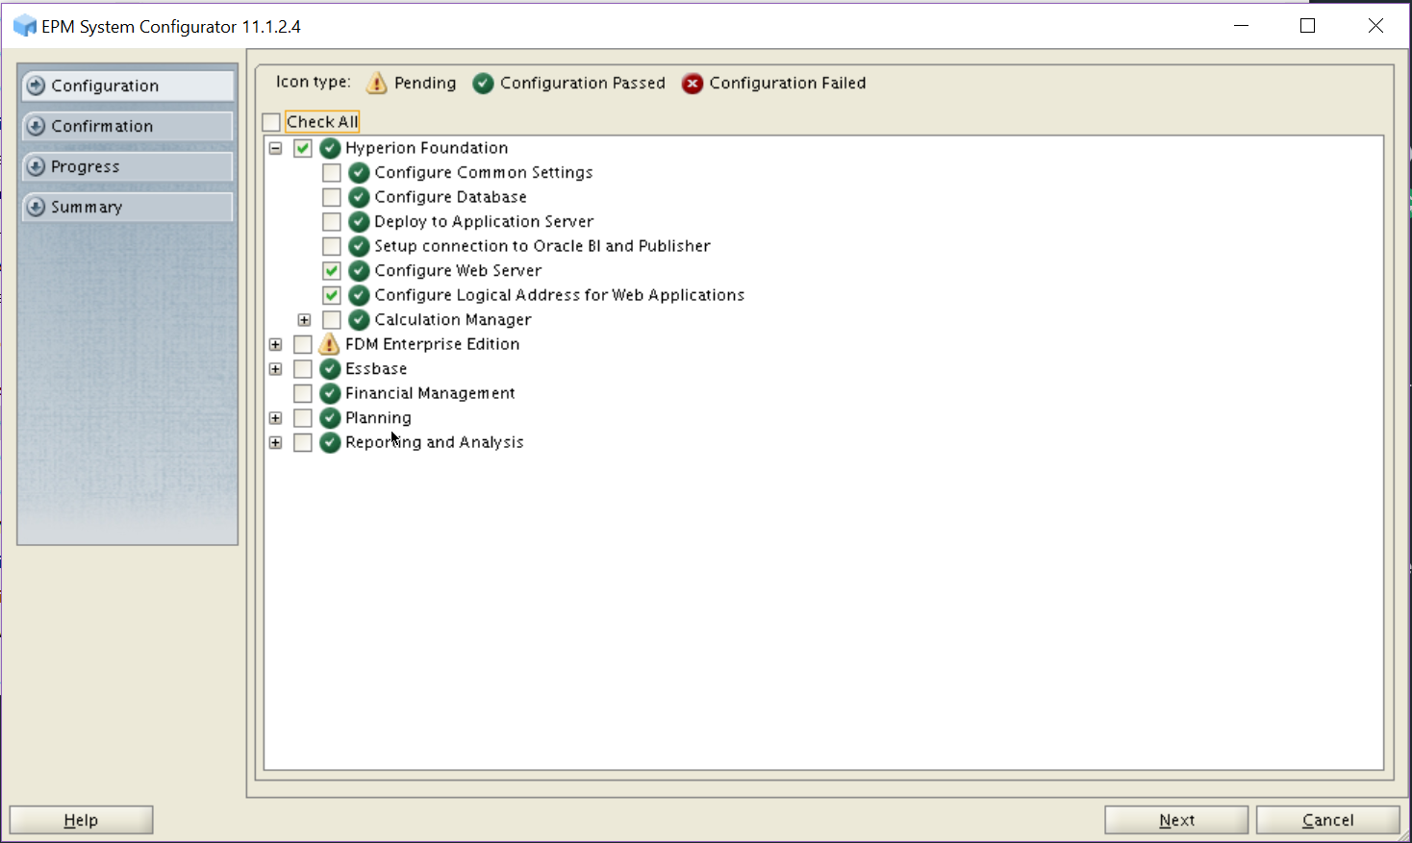The image size is (1412, 843).
Task: Click the arrow icon on Configuration step
Action: click(x=37, y=86)
